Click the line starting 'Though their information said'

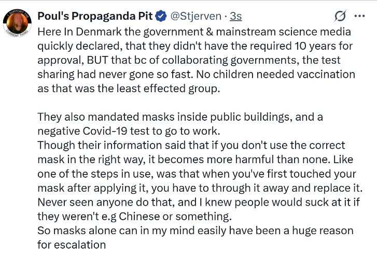pyautogui.click(x=191, y=146)
